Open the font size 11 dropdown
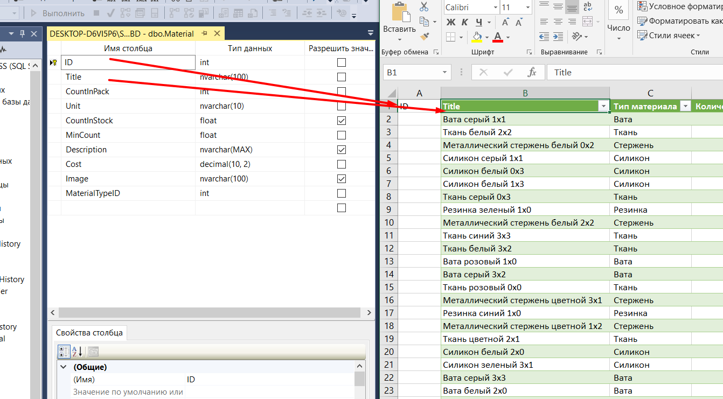Screen dimensions: 723x399 528,8
